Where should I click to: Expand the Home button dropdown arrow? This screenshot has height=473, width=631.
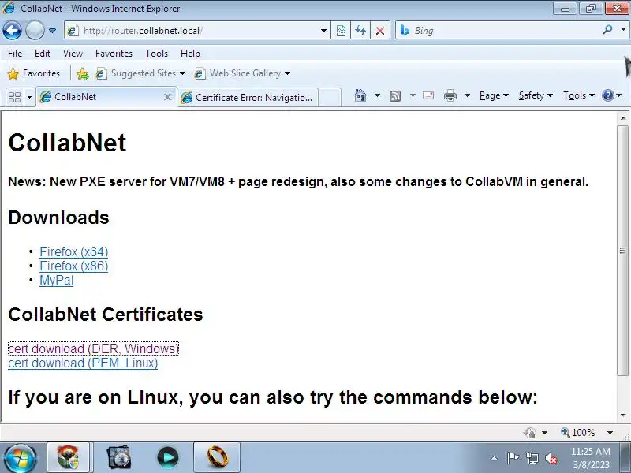(x=377, y=95)
